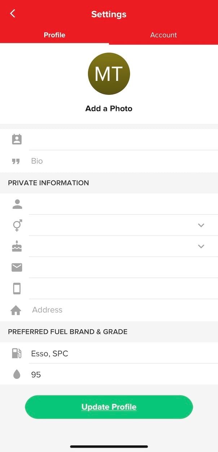Focus the Bio text field
Screen dimensions: 218x452
click(123, 161)
